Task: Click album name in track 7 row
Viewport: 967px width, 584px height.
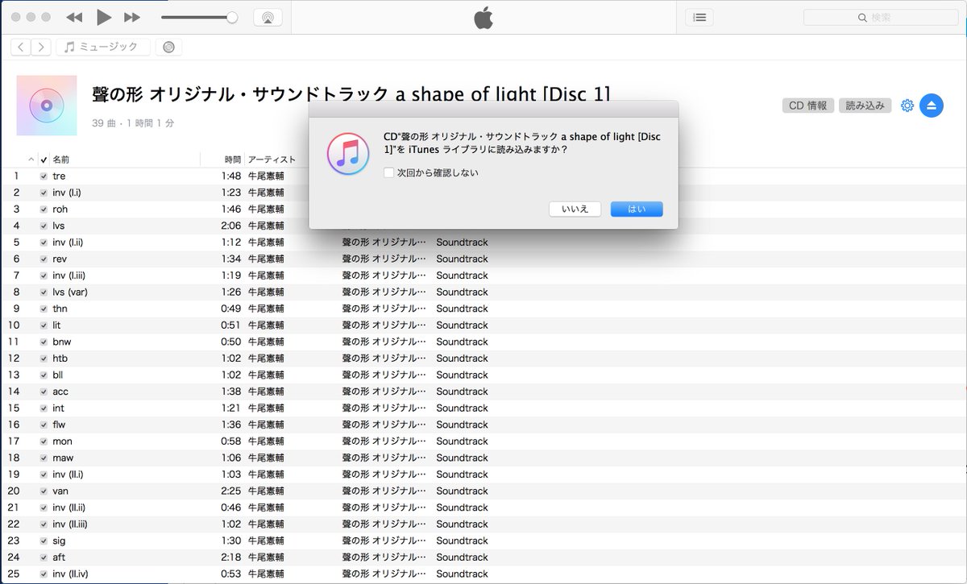Action: pyautogui.click(x=384, y=275)
